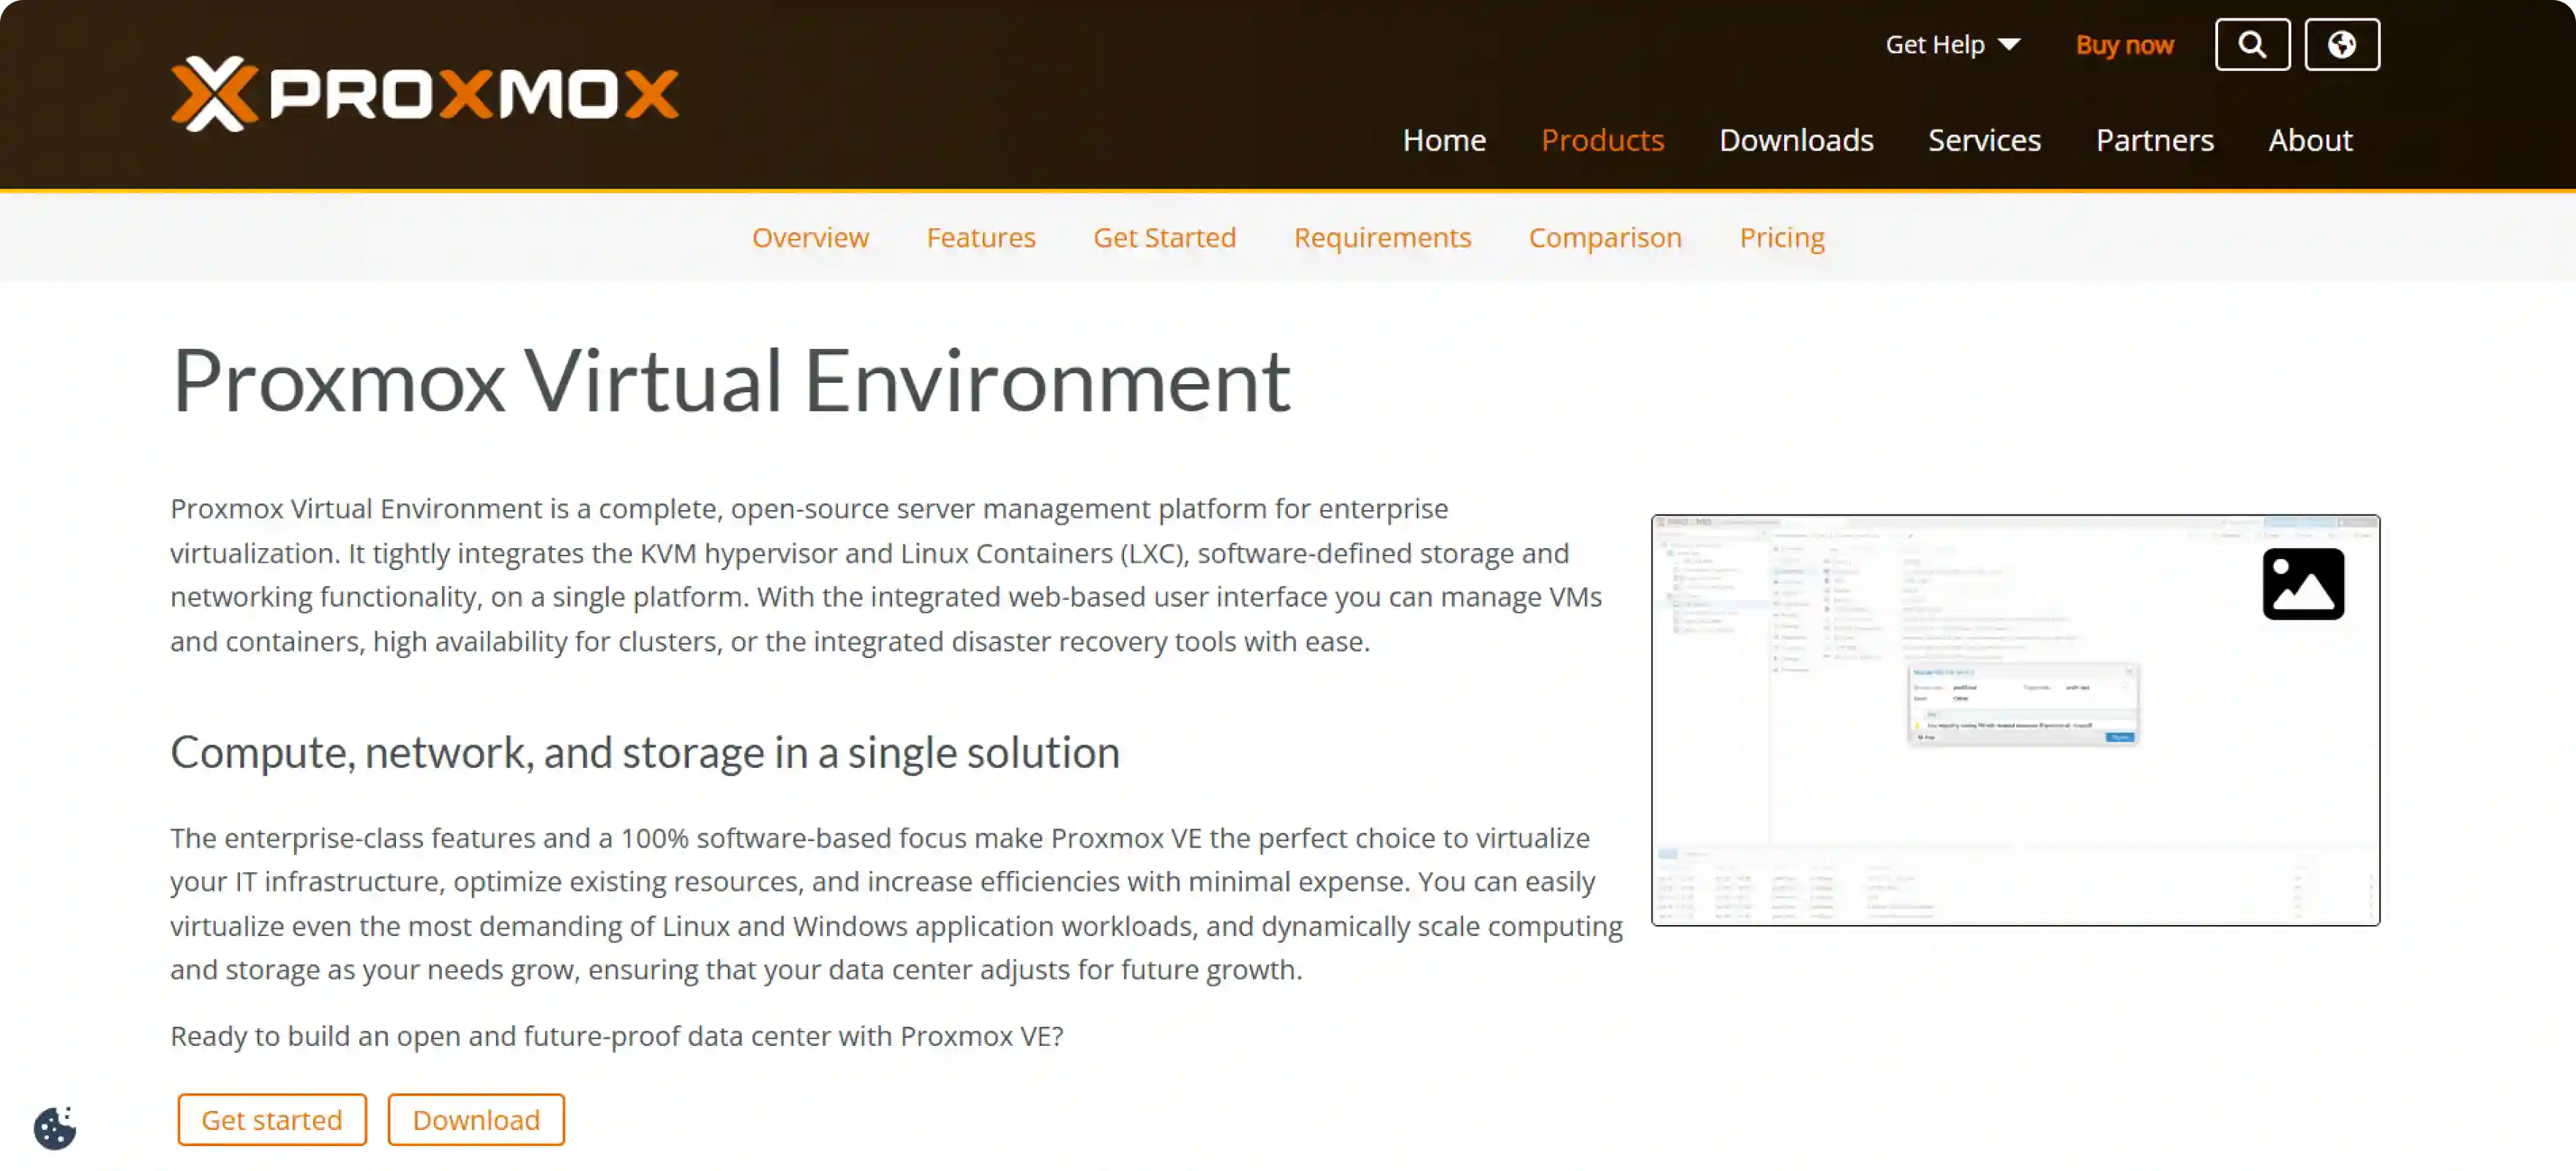Go to the Downloads section
2576x1171 pixels.
[1796, 140]
